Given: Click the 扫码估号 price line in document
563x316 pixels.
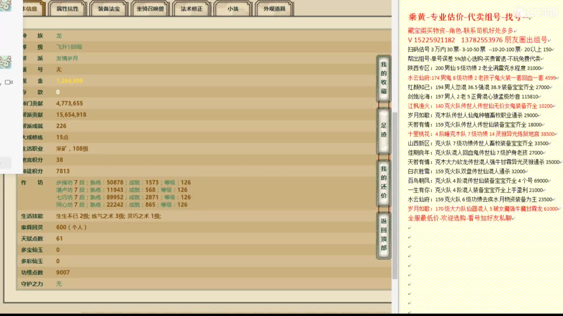Looking at the screenshot, I should click(x=480, y=50).
